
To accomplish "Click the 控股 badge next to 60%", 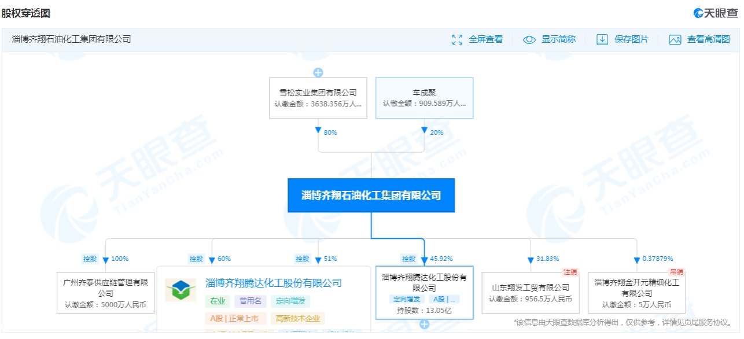I will (x=197, y=259).
